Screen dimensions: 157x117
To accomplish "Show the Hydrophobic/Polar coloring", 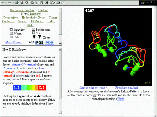I will pos(33,17).
